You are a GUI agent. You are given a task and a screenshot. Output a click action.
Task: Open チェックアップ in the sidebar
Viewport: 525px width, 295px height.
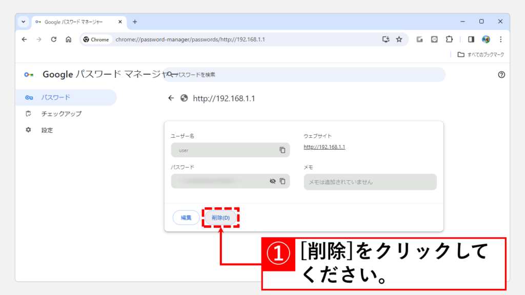coord(61,114)
